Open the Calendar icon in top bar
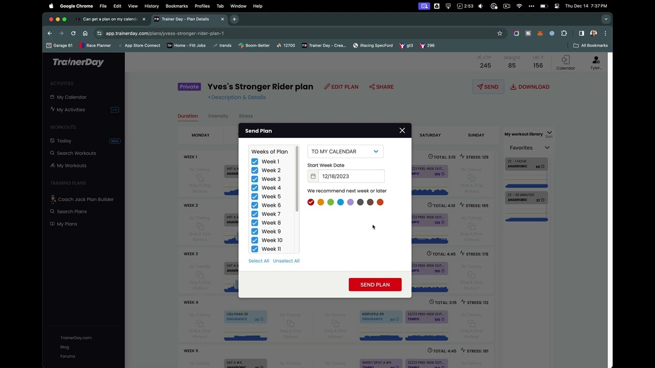 click(565, 63)
